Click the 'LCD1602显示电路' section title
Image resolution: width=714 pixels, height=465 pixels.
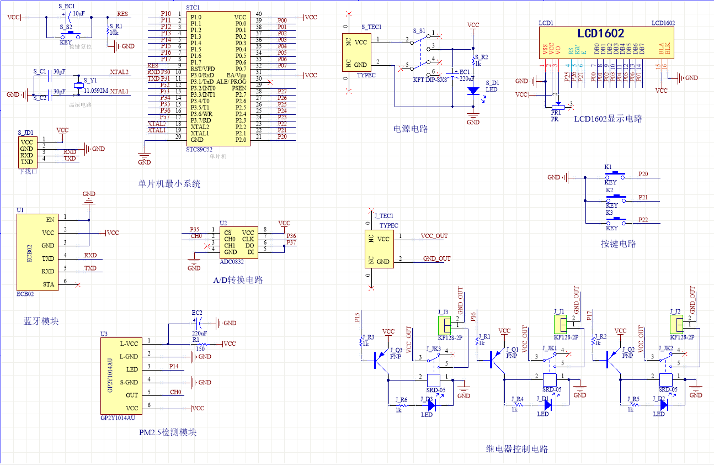[x=608, y=119]
